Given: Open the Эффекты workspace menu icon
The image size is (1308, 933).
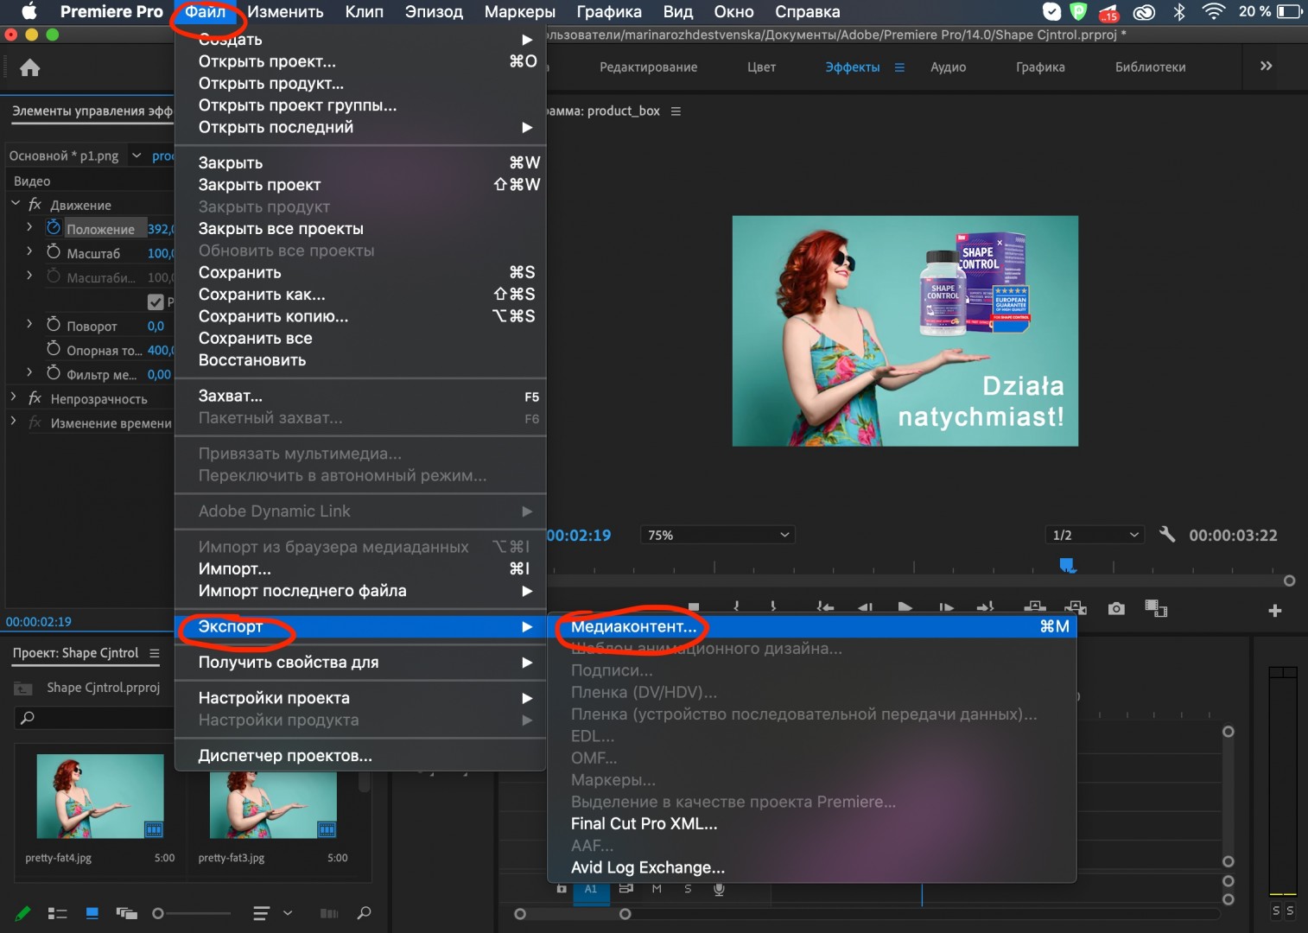Looking at the screenshot, I should (899, 67).
